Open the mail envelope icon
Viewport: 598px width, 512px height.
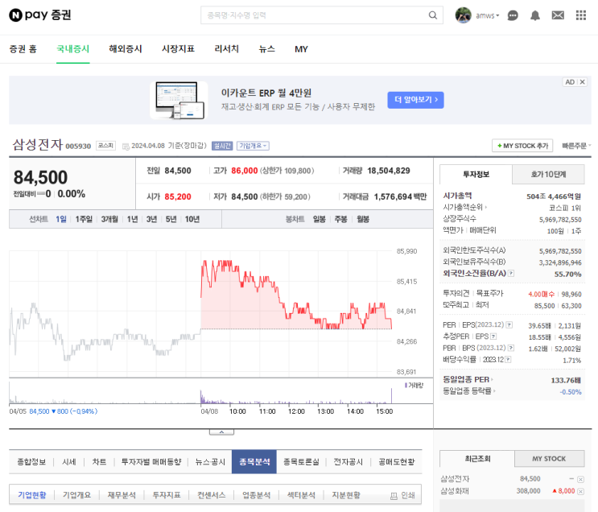tap(558, 15)
